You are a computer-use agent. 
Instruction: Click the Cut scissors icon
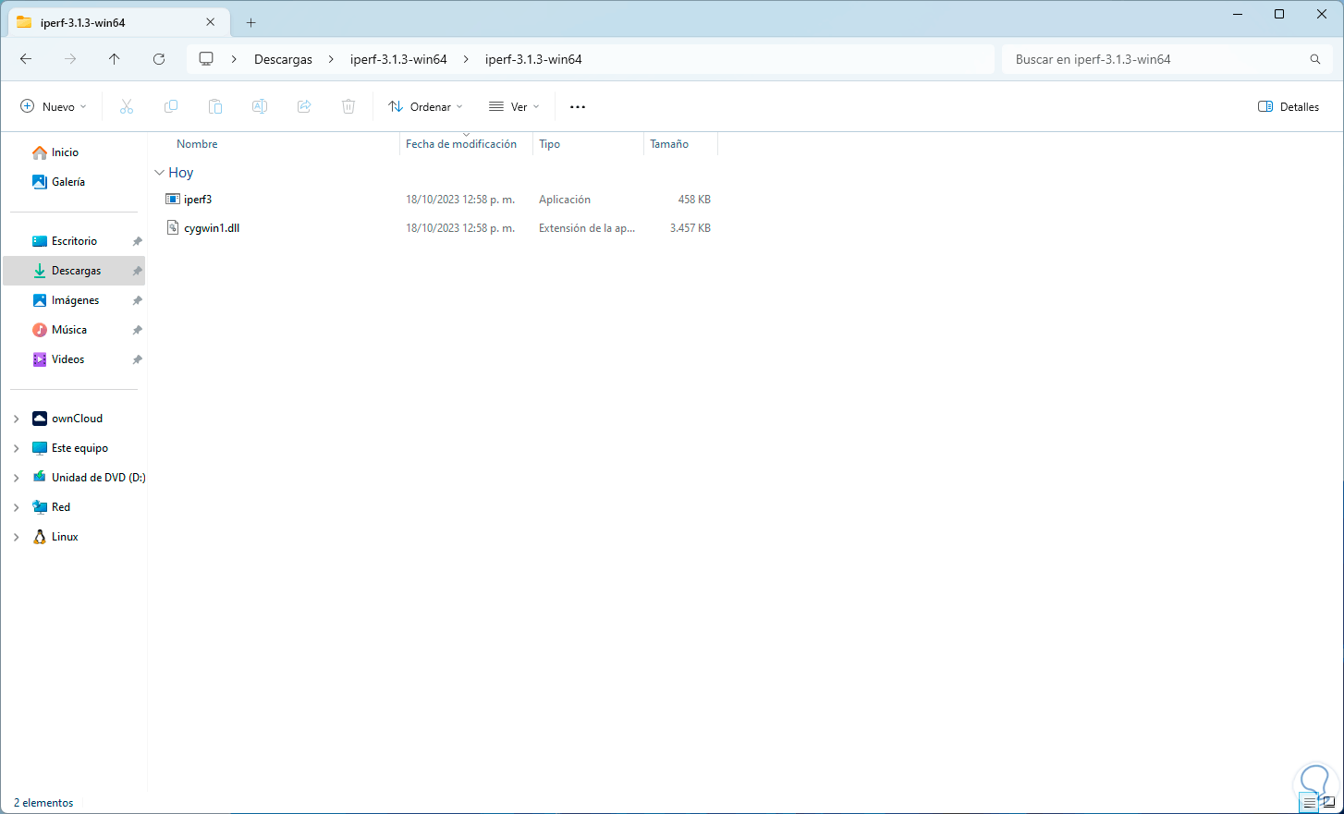point(127,106)
